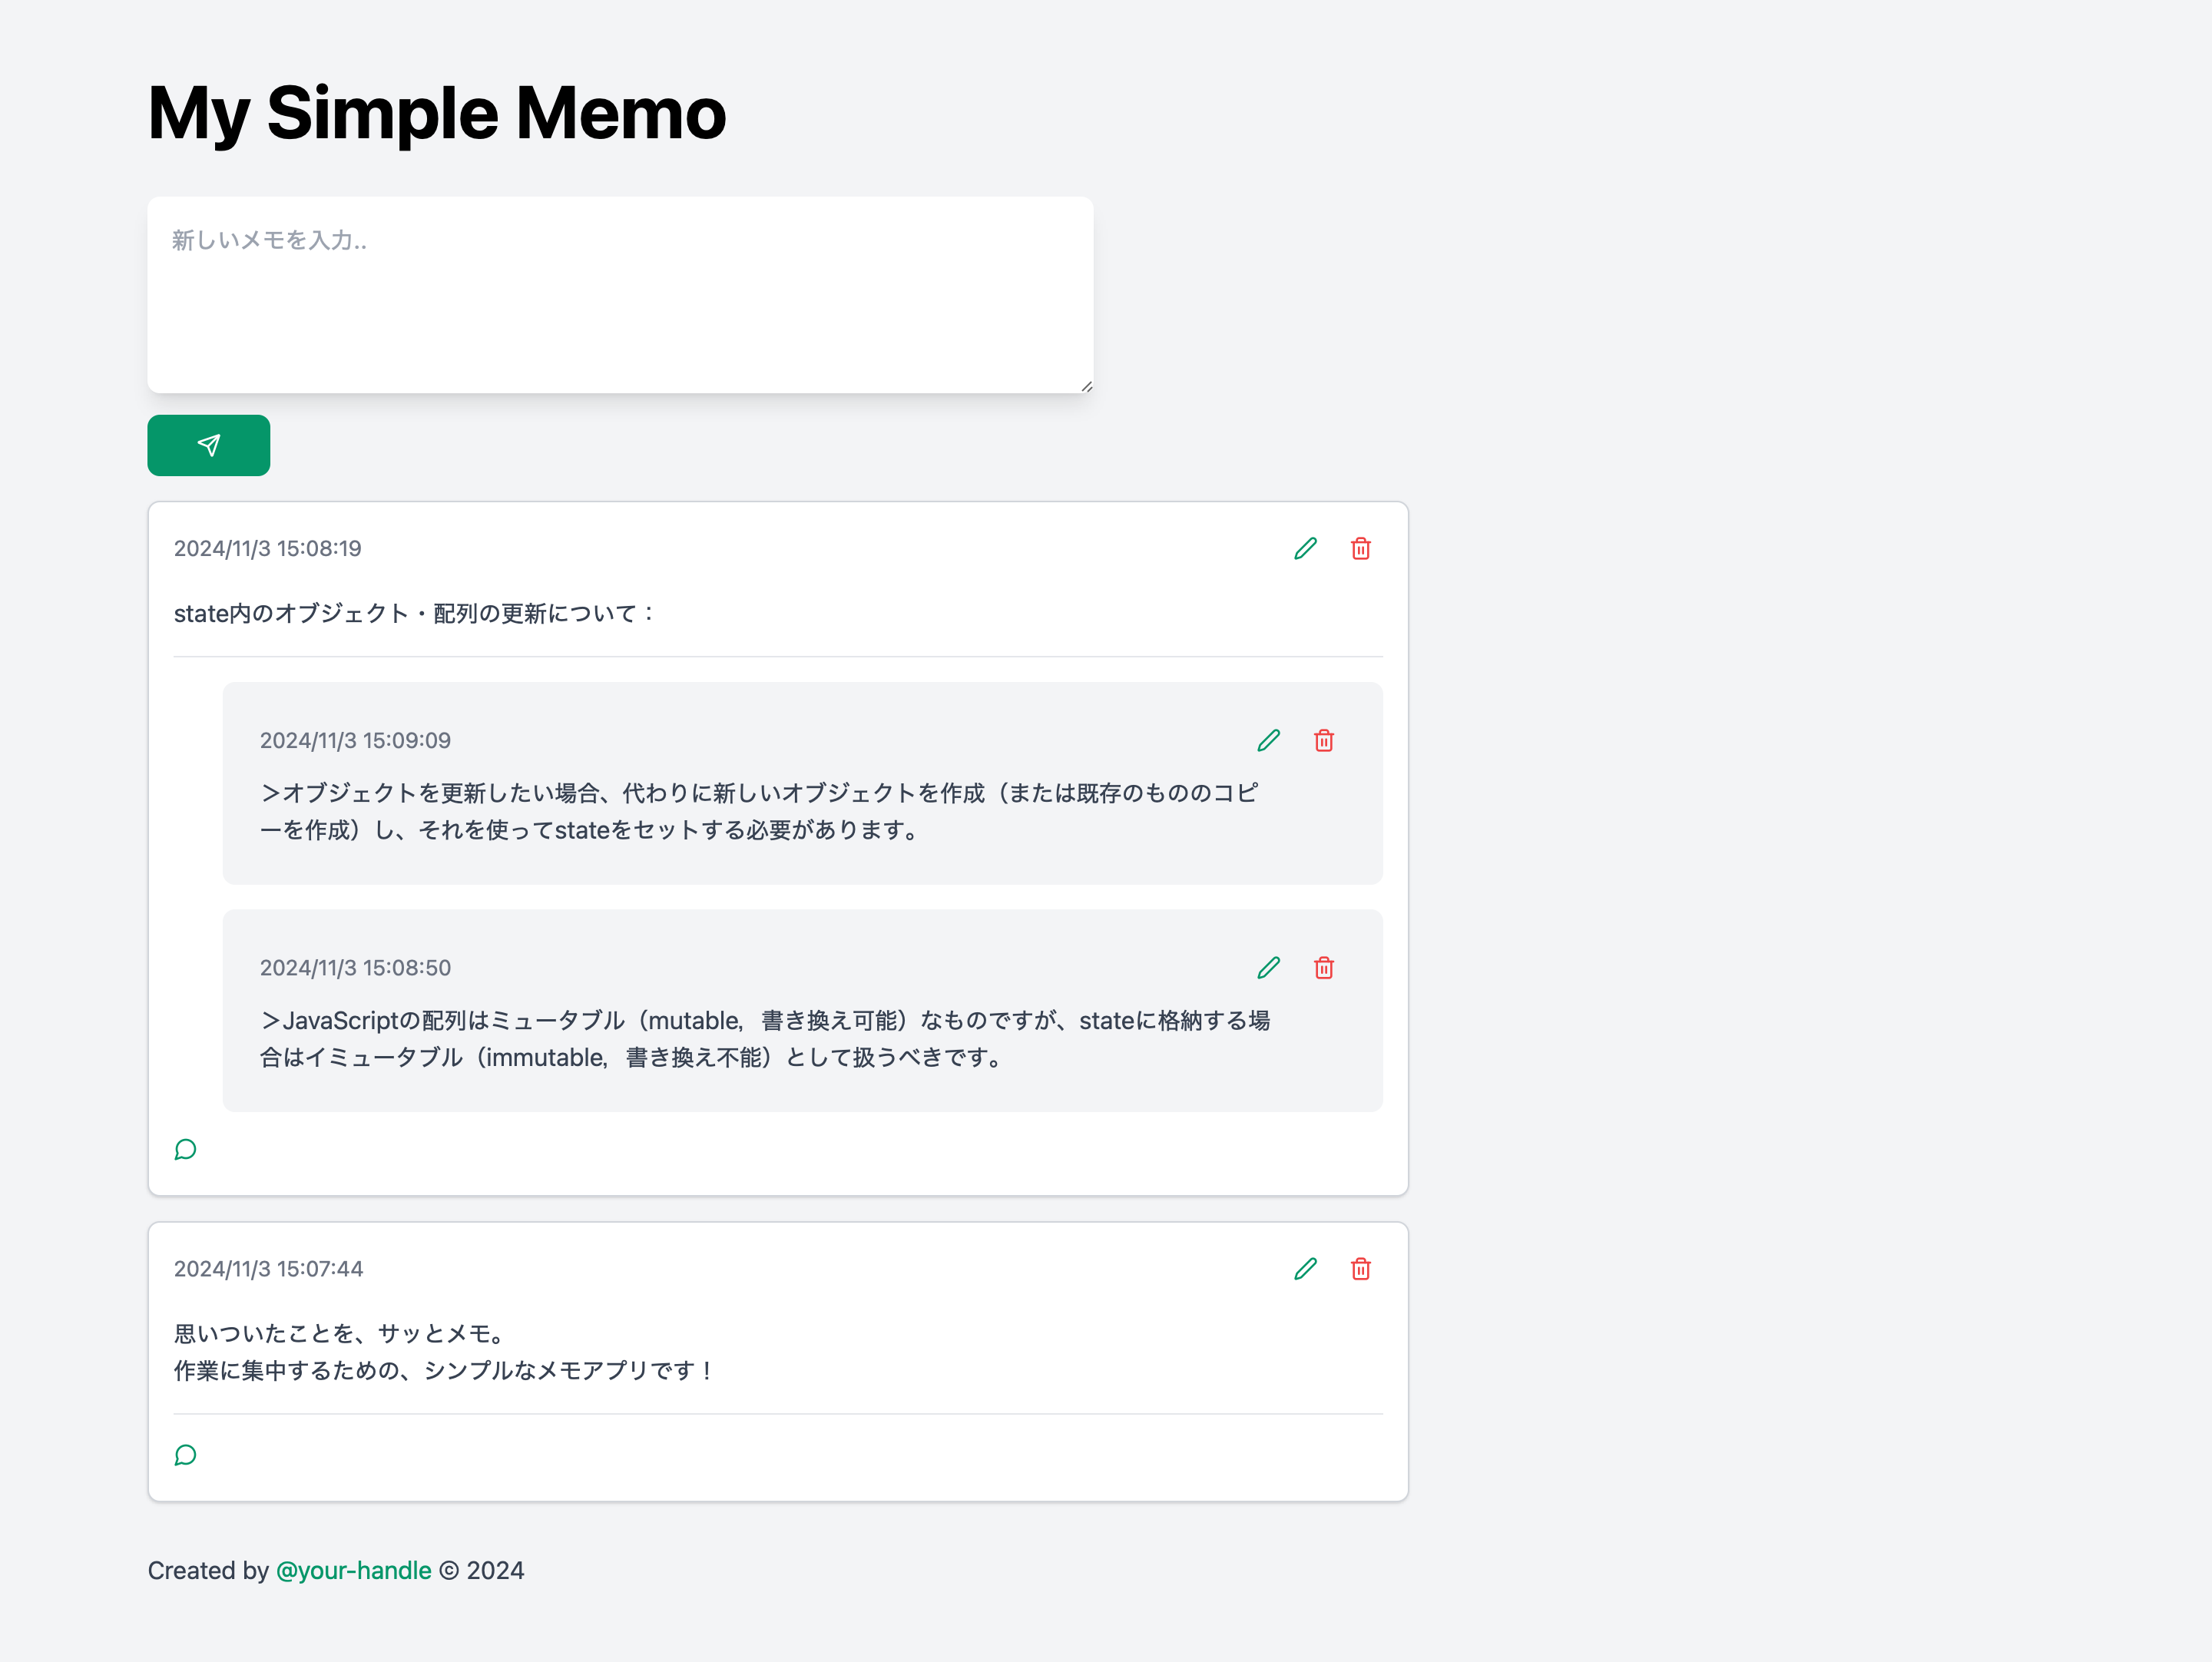The height and width of the screenshot is (1662, 2212).
Task: Click the immutable array reply text
Action: pyautogui.click(x=765, y=1038)
